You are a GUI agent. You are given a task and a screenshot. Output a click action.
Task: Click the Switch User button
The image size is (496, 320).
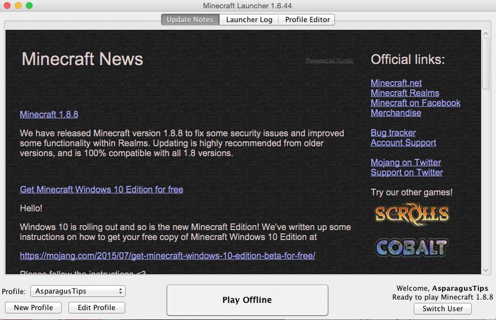(442, 308)
